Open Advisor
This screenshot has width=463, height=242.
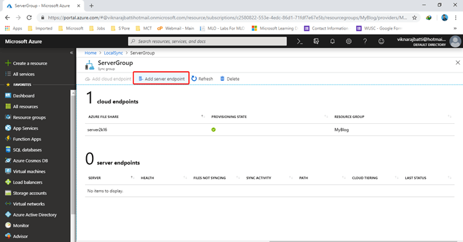(x=16, y=236)
